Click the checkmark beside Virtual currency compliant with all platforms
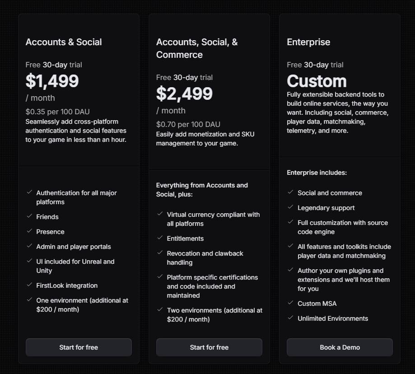Viewport: 415px width, 374px height. [159, 214]
